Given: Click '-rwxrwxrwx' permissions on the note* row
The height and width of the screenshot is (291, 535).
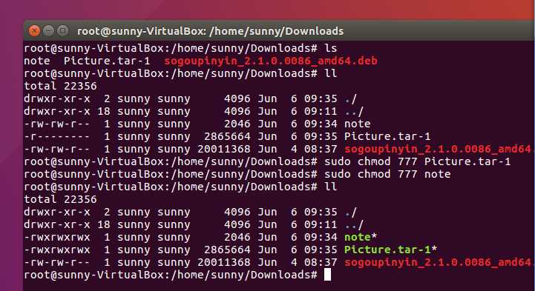Looking at the screenshot, I should 56,237.
